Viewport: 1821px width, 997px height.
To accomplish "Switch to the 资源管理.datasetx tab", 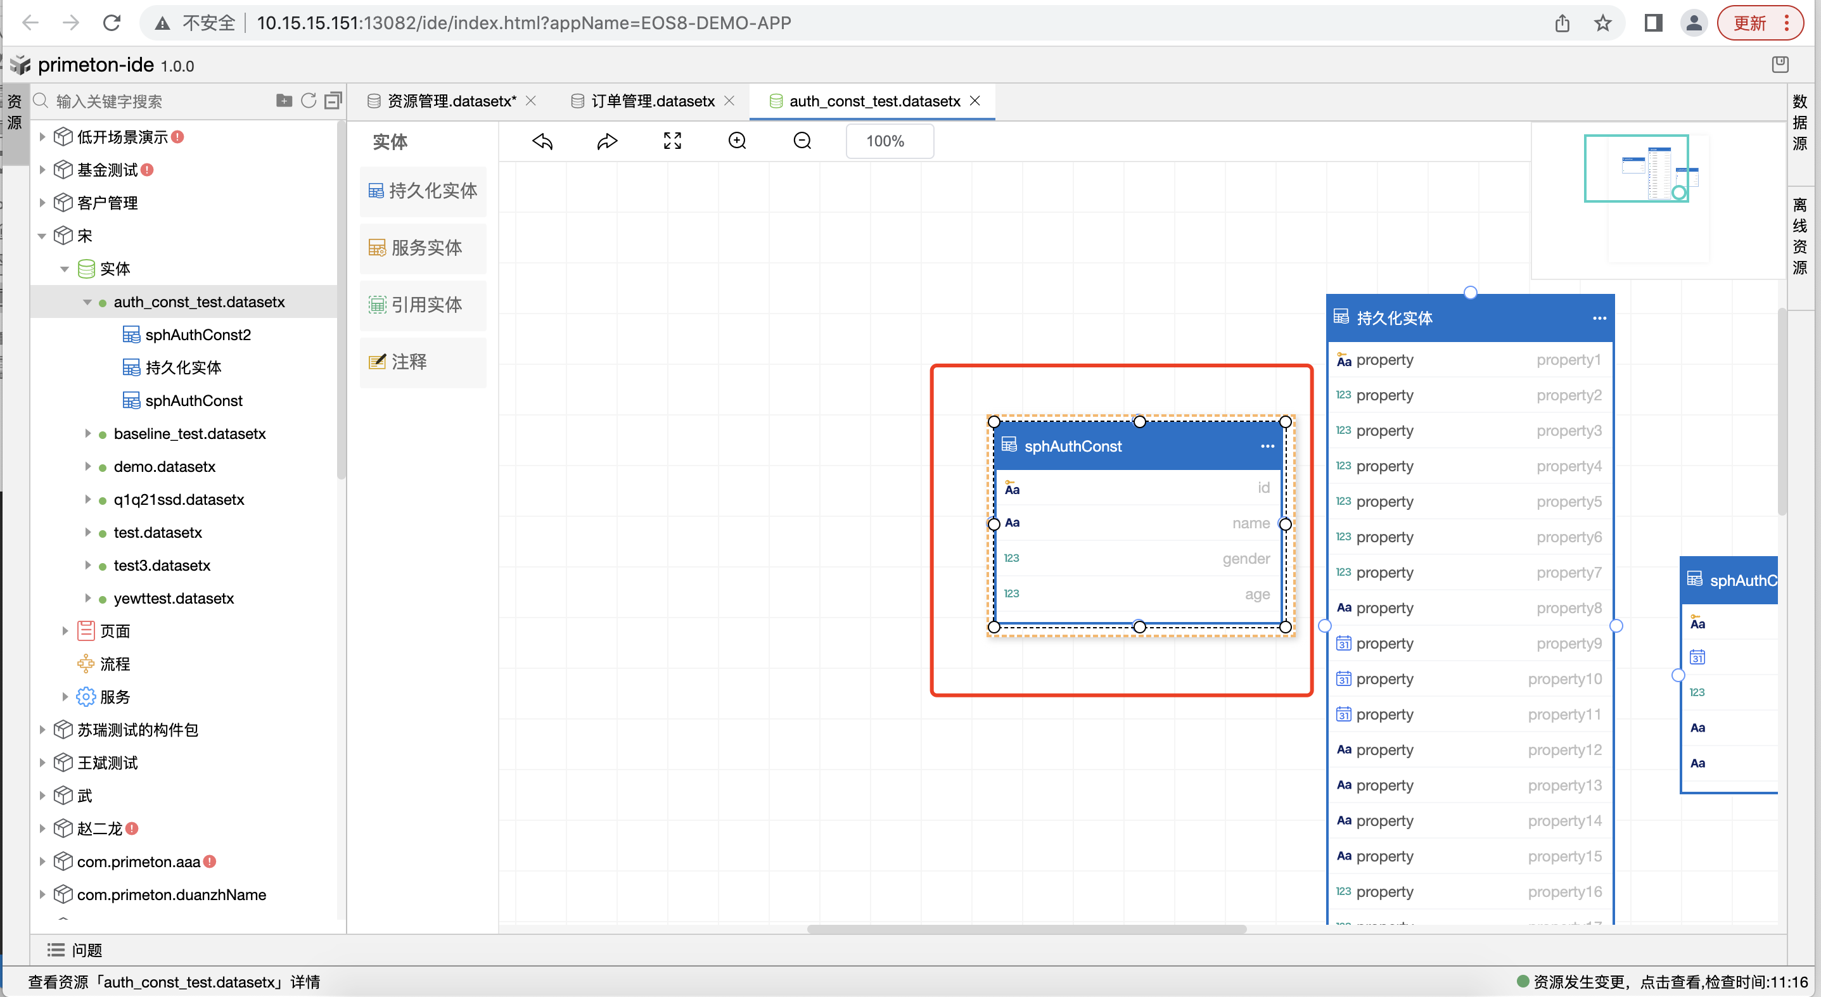I will [450, 101].
